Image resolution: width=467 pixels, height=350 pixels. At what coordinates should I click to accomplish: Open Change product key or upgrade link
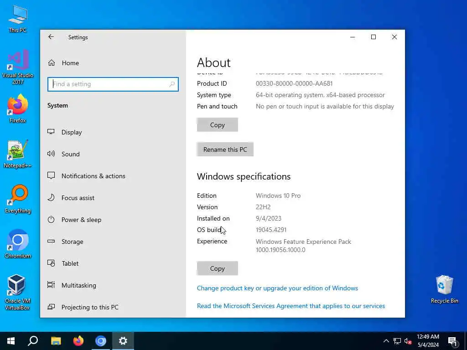click(x=277, y=288)
